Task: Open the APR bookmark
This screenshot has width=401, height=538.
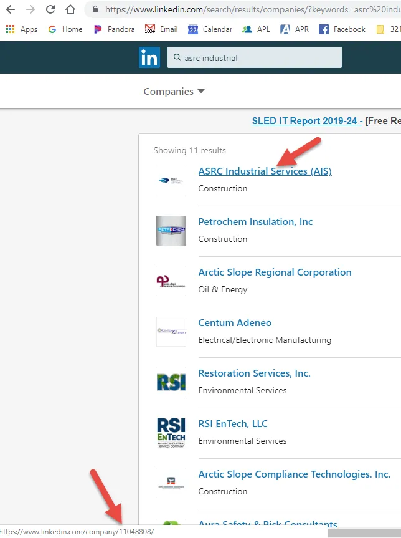Action: coord(295,29)
